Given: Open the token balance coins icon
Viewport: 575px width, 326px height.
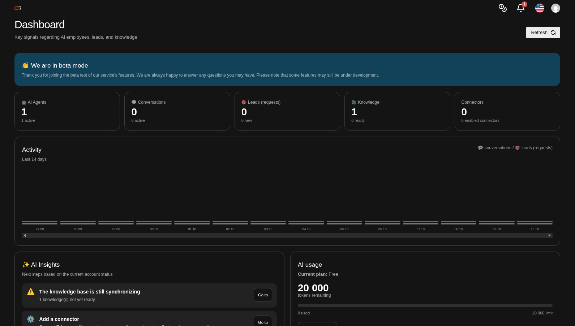Looking at the screenshot, I should click(x=503, y=8).
